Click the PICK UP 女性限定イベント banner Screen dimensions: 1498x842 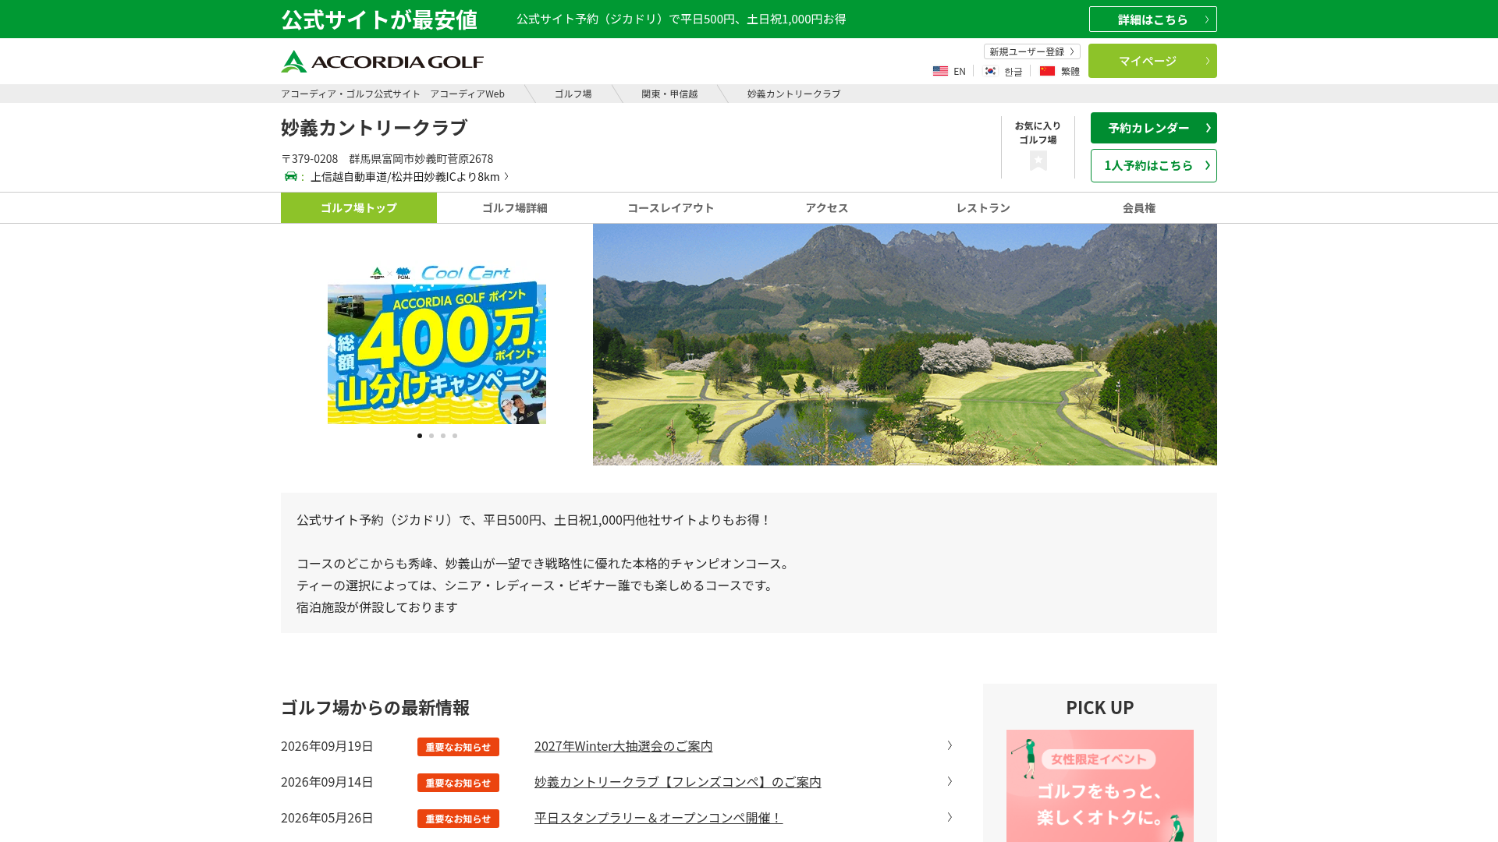pyautogui.click(x=1100, y=786)
